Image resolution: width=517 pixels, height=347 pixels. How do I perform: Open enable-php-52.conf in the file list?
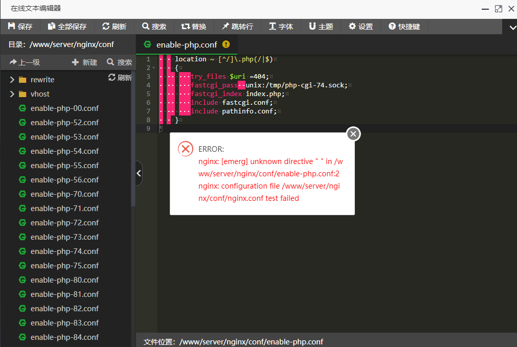click(x=64, y=123)
